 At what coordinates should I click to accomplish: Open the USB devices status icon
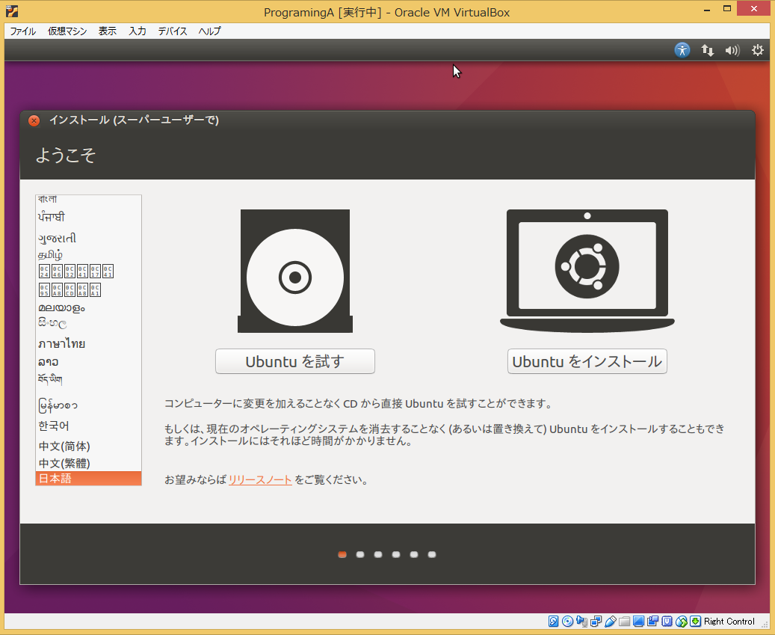coord(611,622)
